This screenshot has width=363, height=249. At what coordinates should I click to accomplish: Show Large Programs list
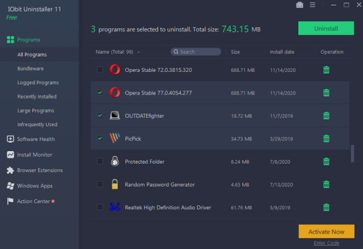coord(36,111)
